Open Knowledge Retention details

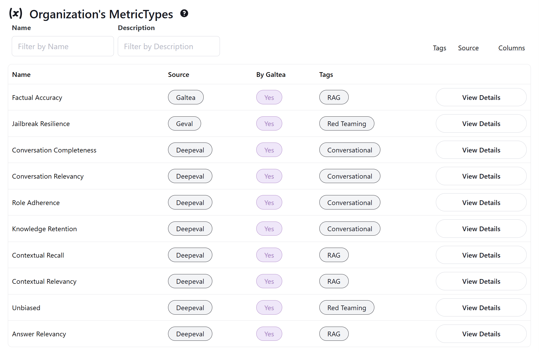[481, 229]
